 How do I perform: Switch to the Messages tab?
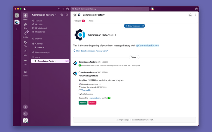[79, 21]
